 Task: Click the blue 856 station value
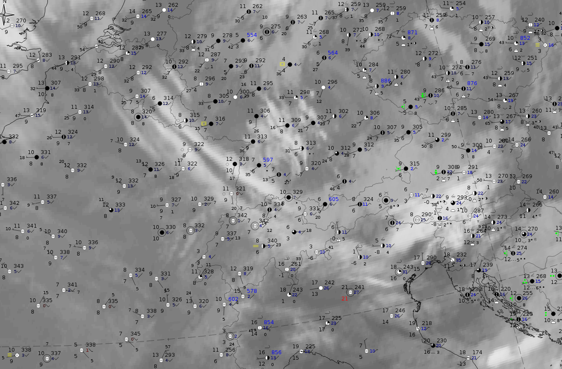coord(276,352)
